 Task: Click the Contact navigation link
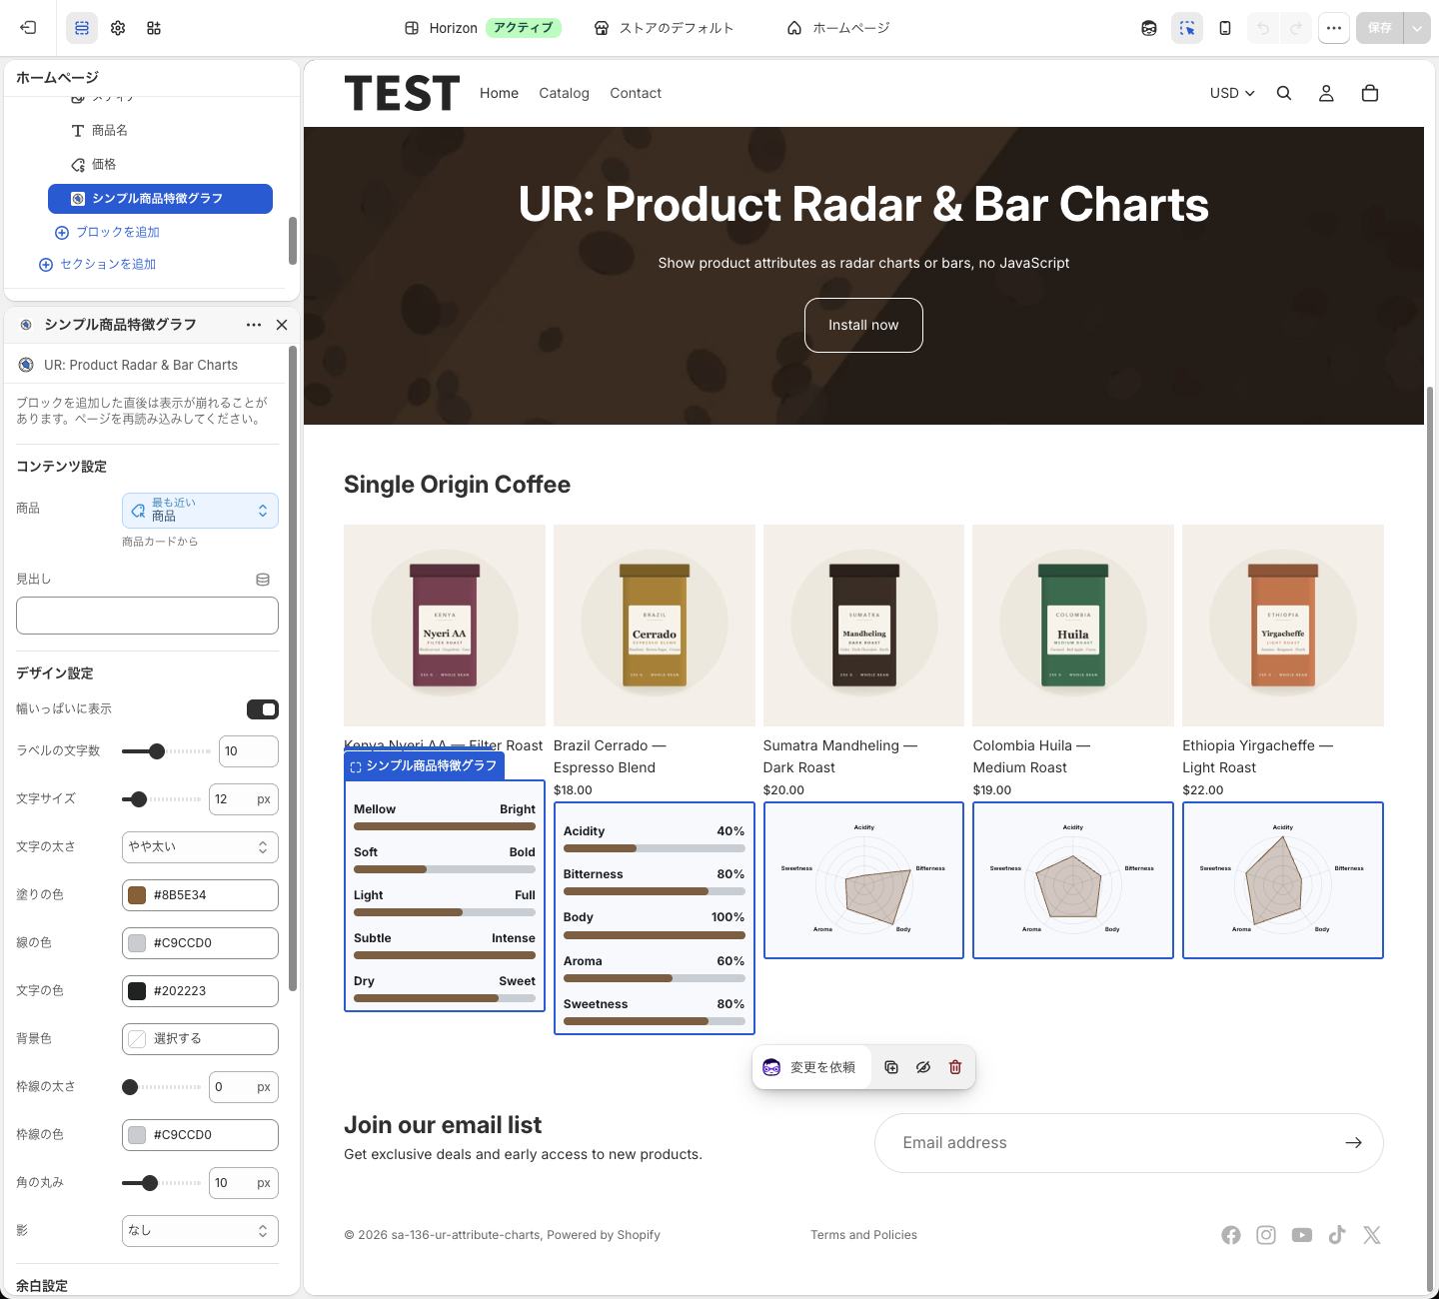click(636, 93)
